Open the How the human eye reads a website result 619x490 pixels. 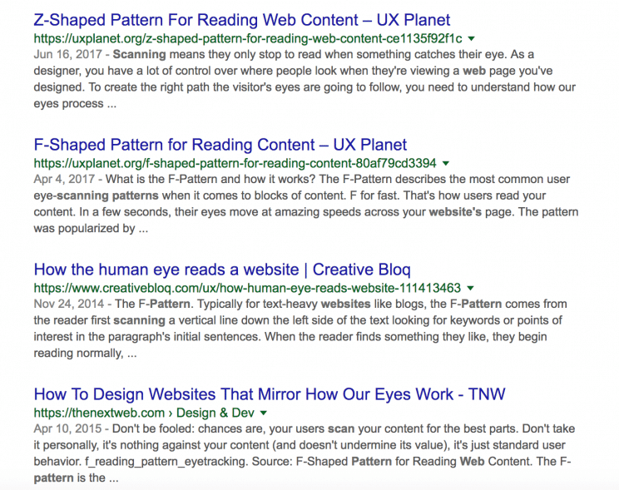pyautogui.click(x=222, y=270)
